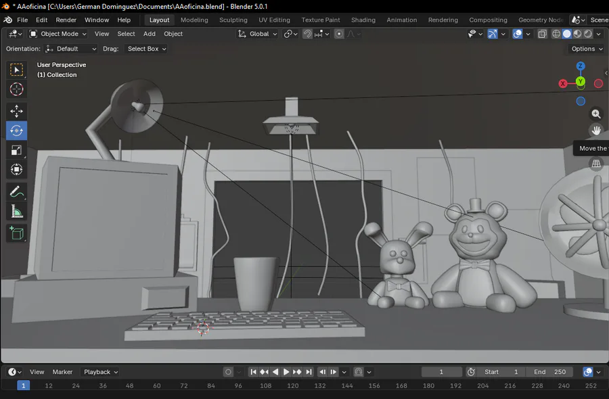Jump to the timeline end frame

[x=309, y=372]
